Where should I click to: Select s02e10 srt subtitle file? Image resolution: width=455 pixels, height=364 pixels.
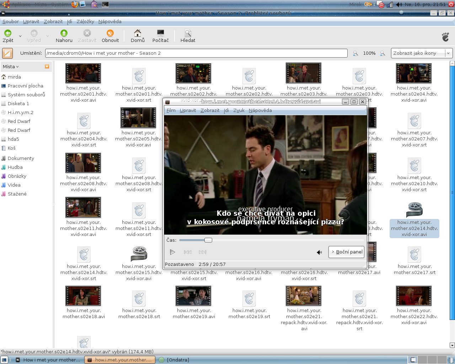(x=414, y=165)
